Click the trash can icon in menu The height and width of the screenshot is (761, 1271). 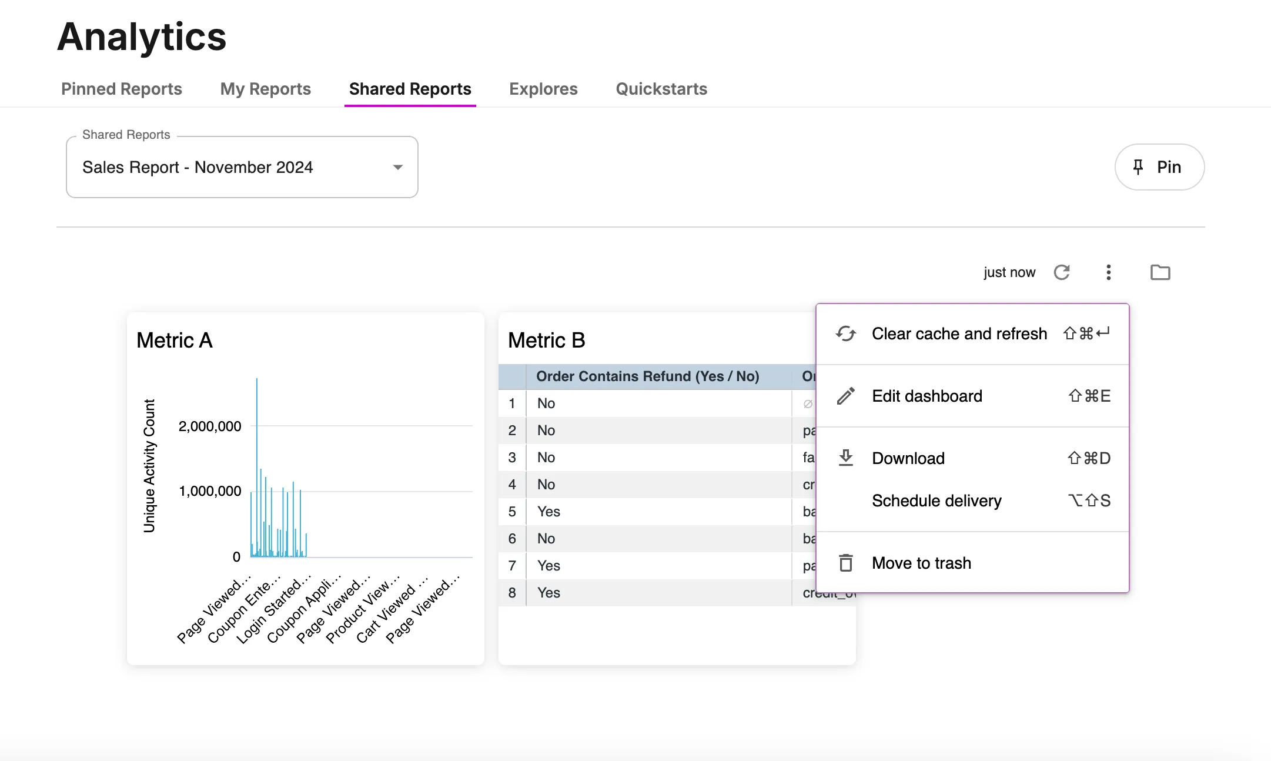(x=846, y=563)
